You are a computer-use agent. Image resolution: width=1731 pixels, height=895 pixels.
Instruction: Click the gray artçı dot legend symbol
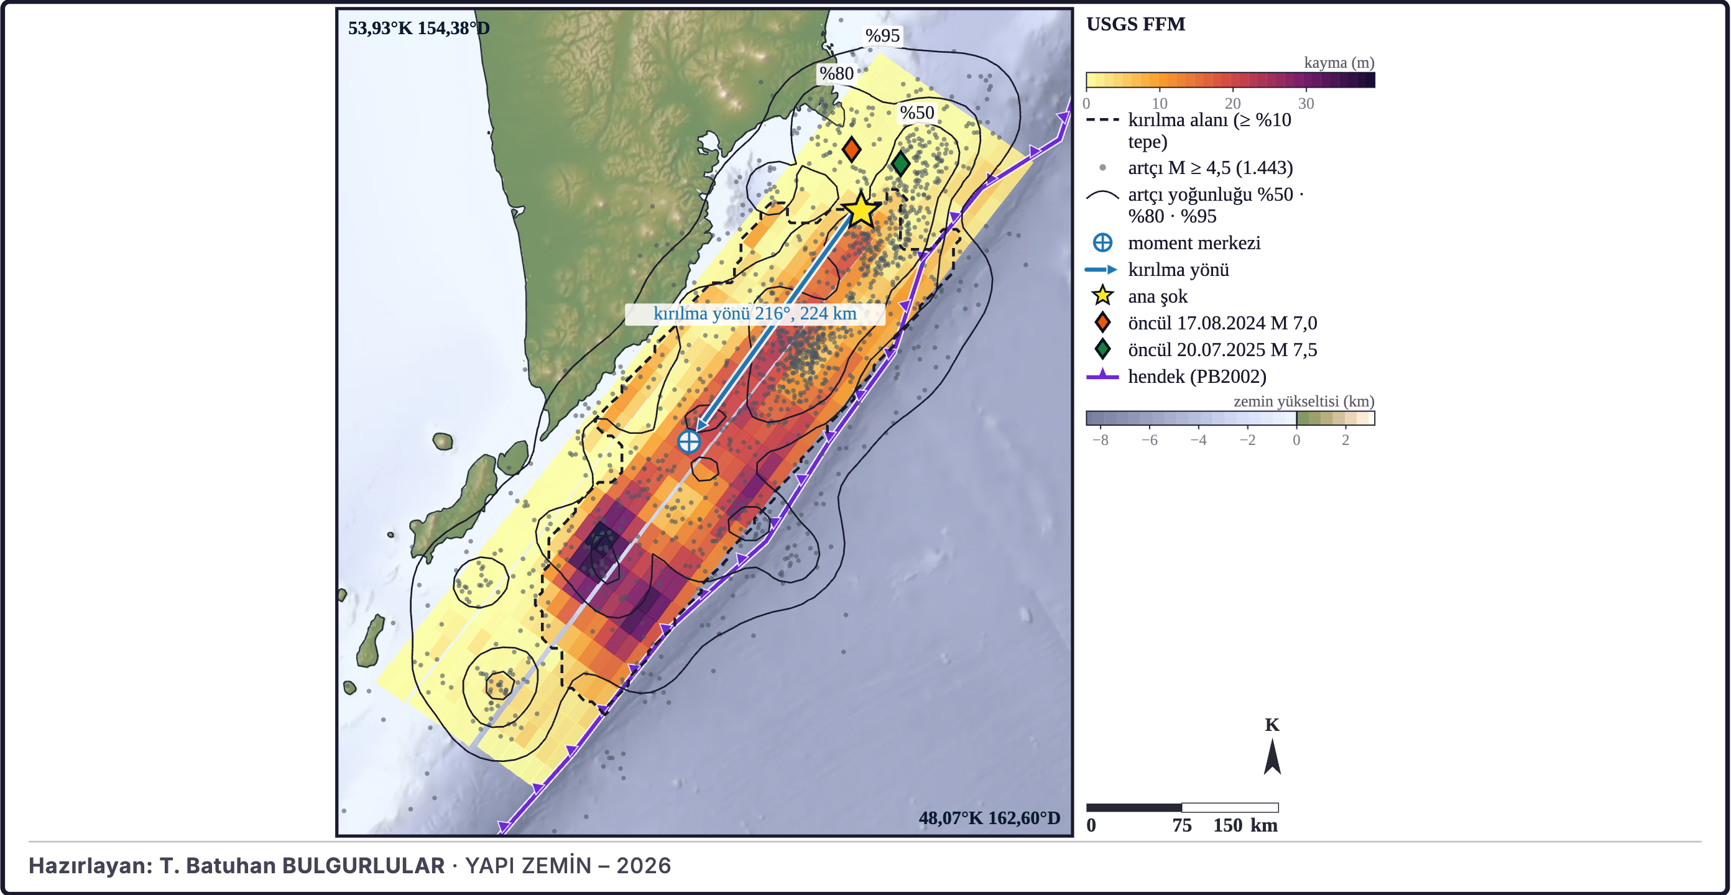(1102, 167)
